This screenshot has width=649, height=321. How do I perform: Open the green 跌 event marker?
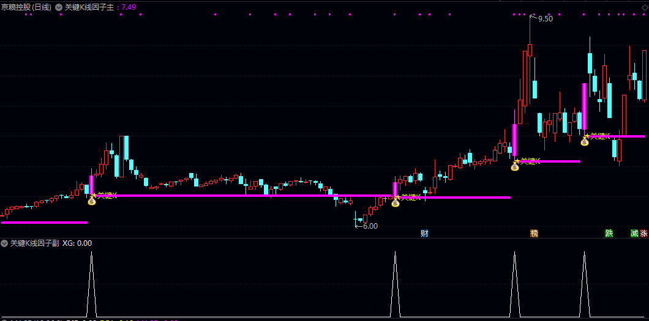[609, 234]
